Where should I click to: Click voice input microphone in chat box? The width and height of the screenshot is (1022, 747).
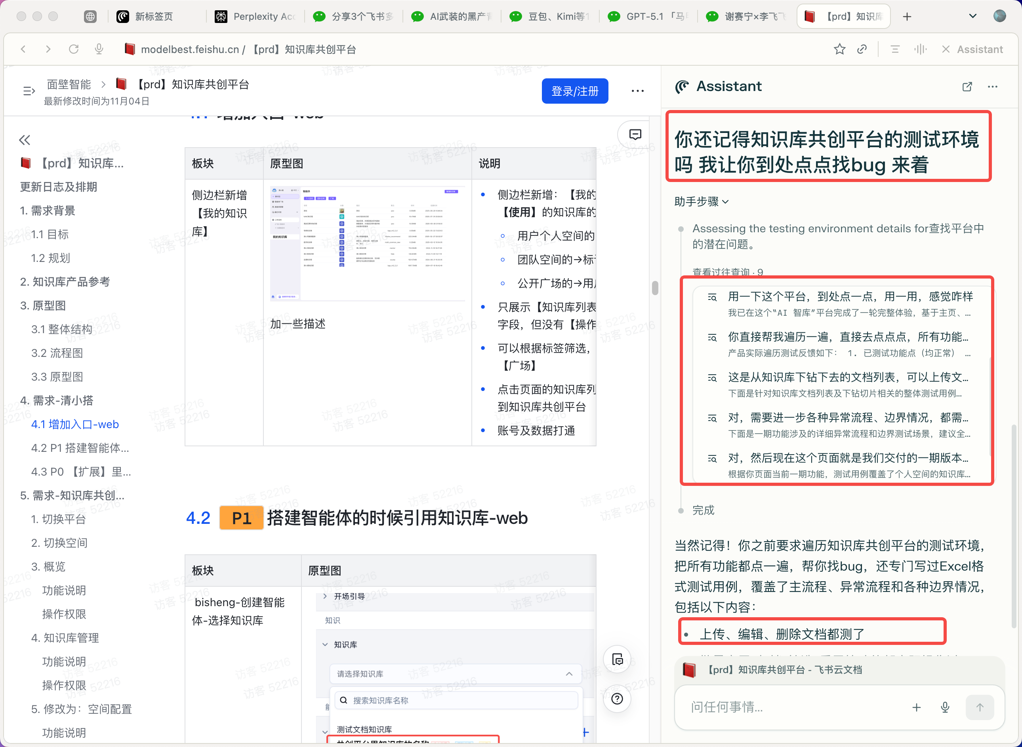click(x=945, y=707)
